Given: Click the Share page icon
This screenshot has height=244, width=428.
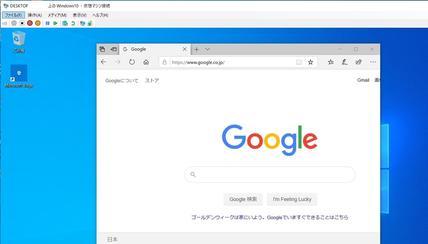Looking at the screenshot, I should point(359,62).
